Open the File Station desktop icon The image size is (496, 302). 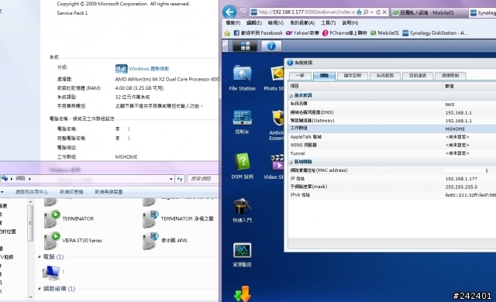[x=242, y=74]
